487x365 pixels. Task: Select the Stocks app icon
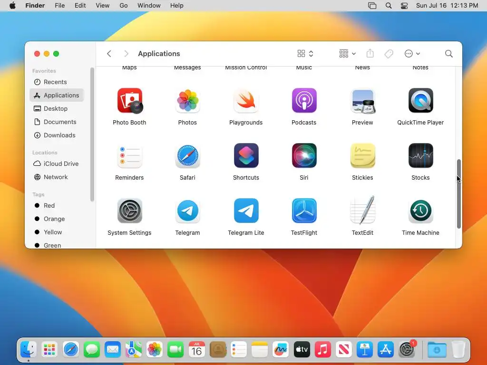click(x=420, y=156)
